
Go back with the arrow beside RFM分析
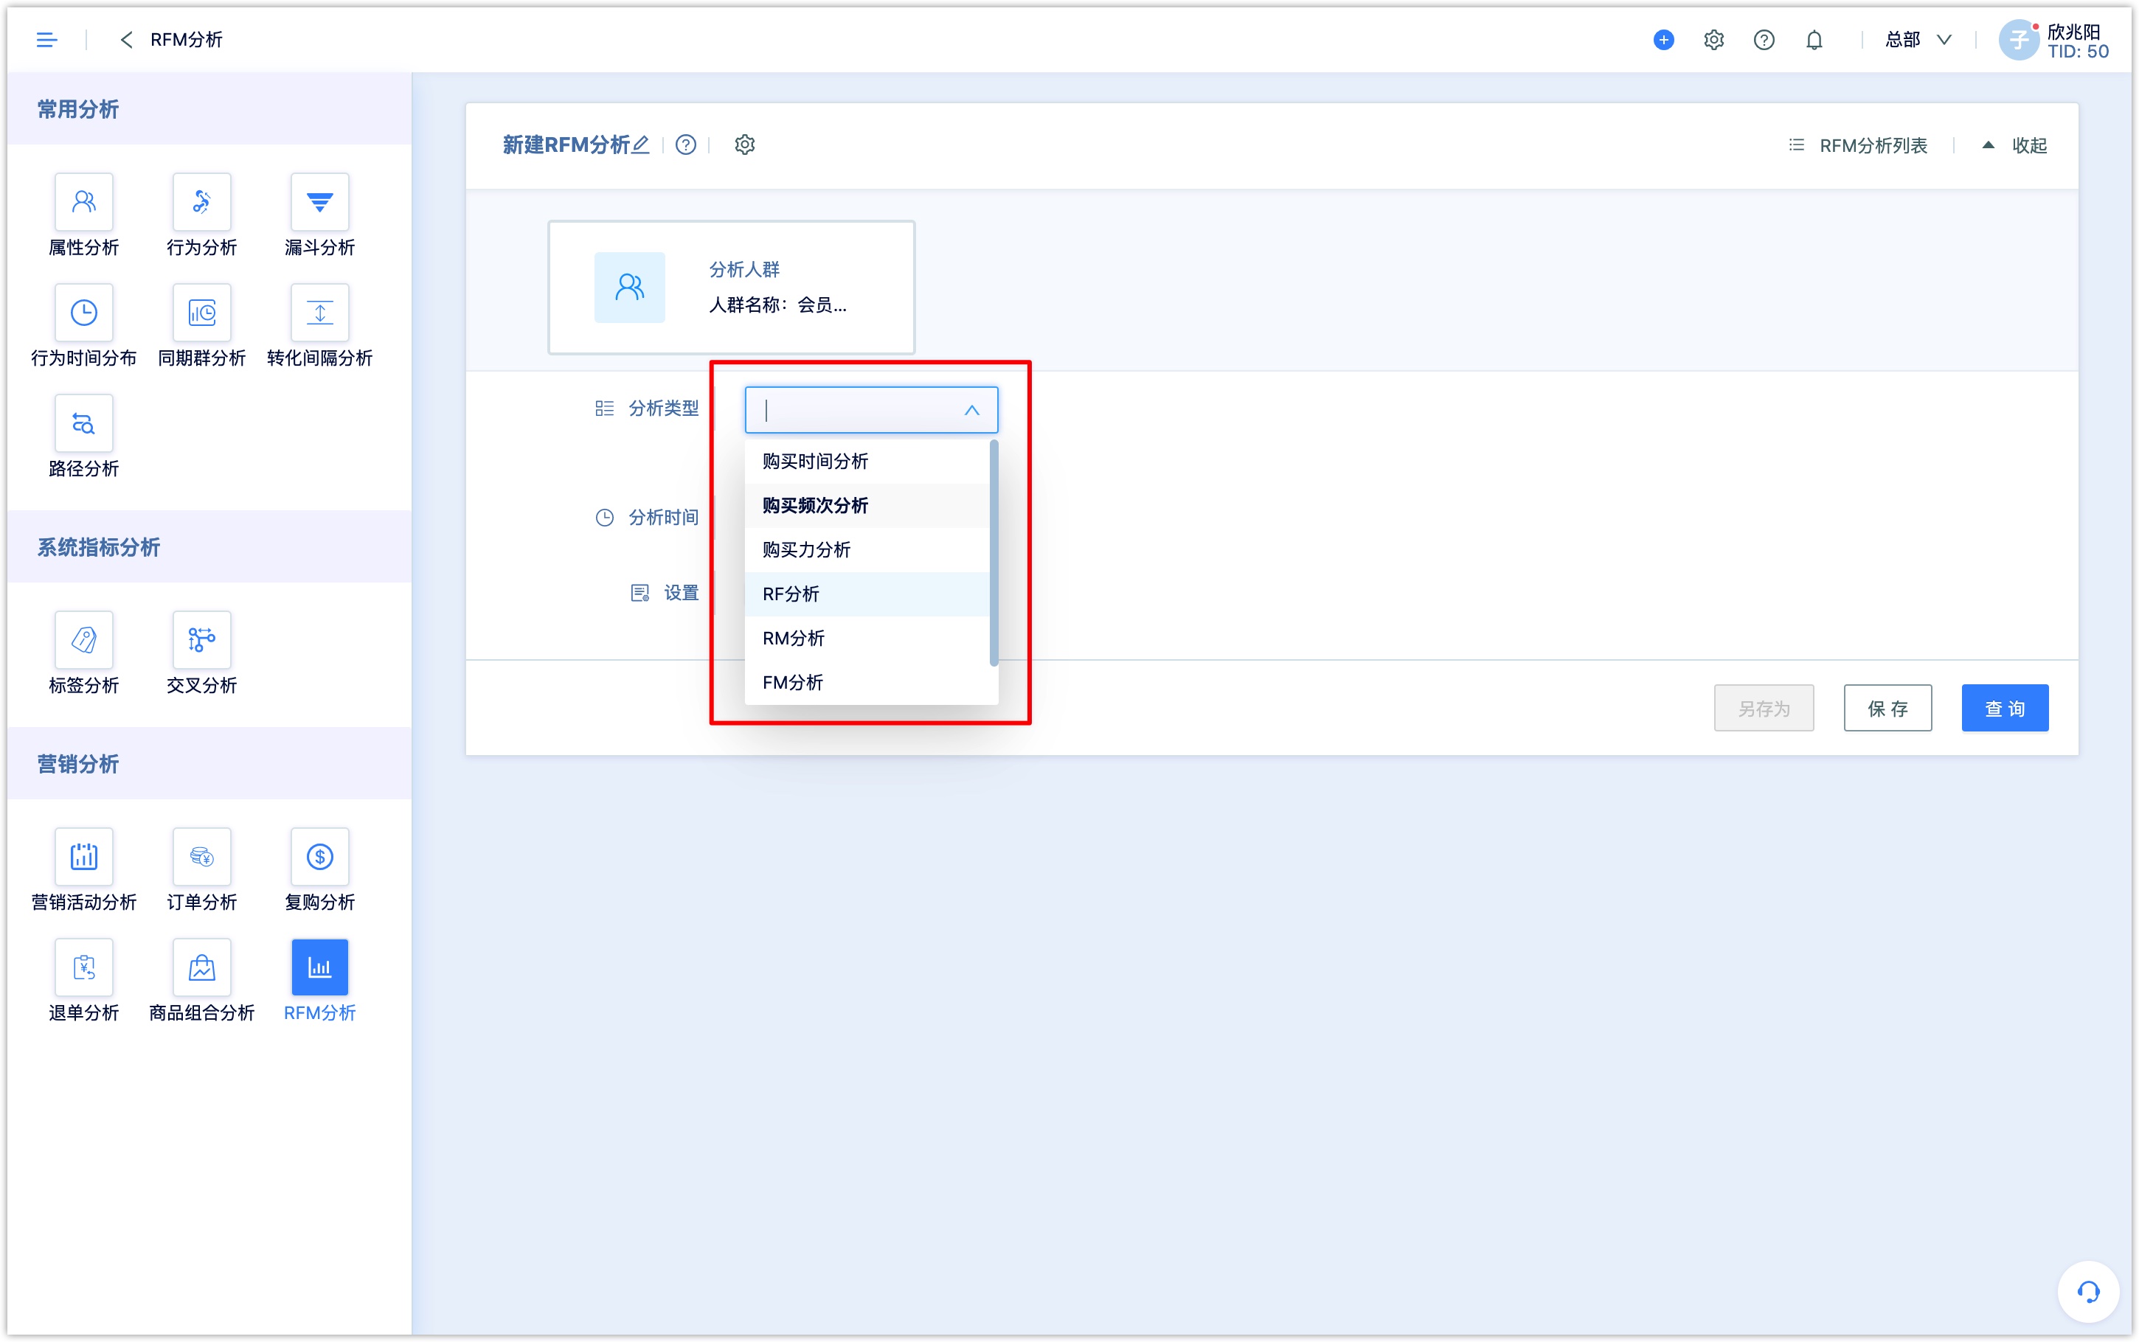[126, 39]
